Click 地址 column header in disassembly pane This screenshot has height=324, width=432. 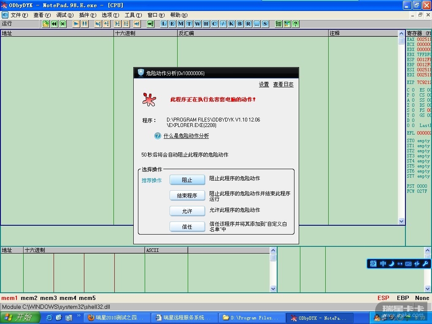tap(57, 33)
